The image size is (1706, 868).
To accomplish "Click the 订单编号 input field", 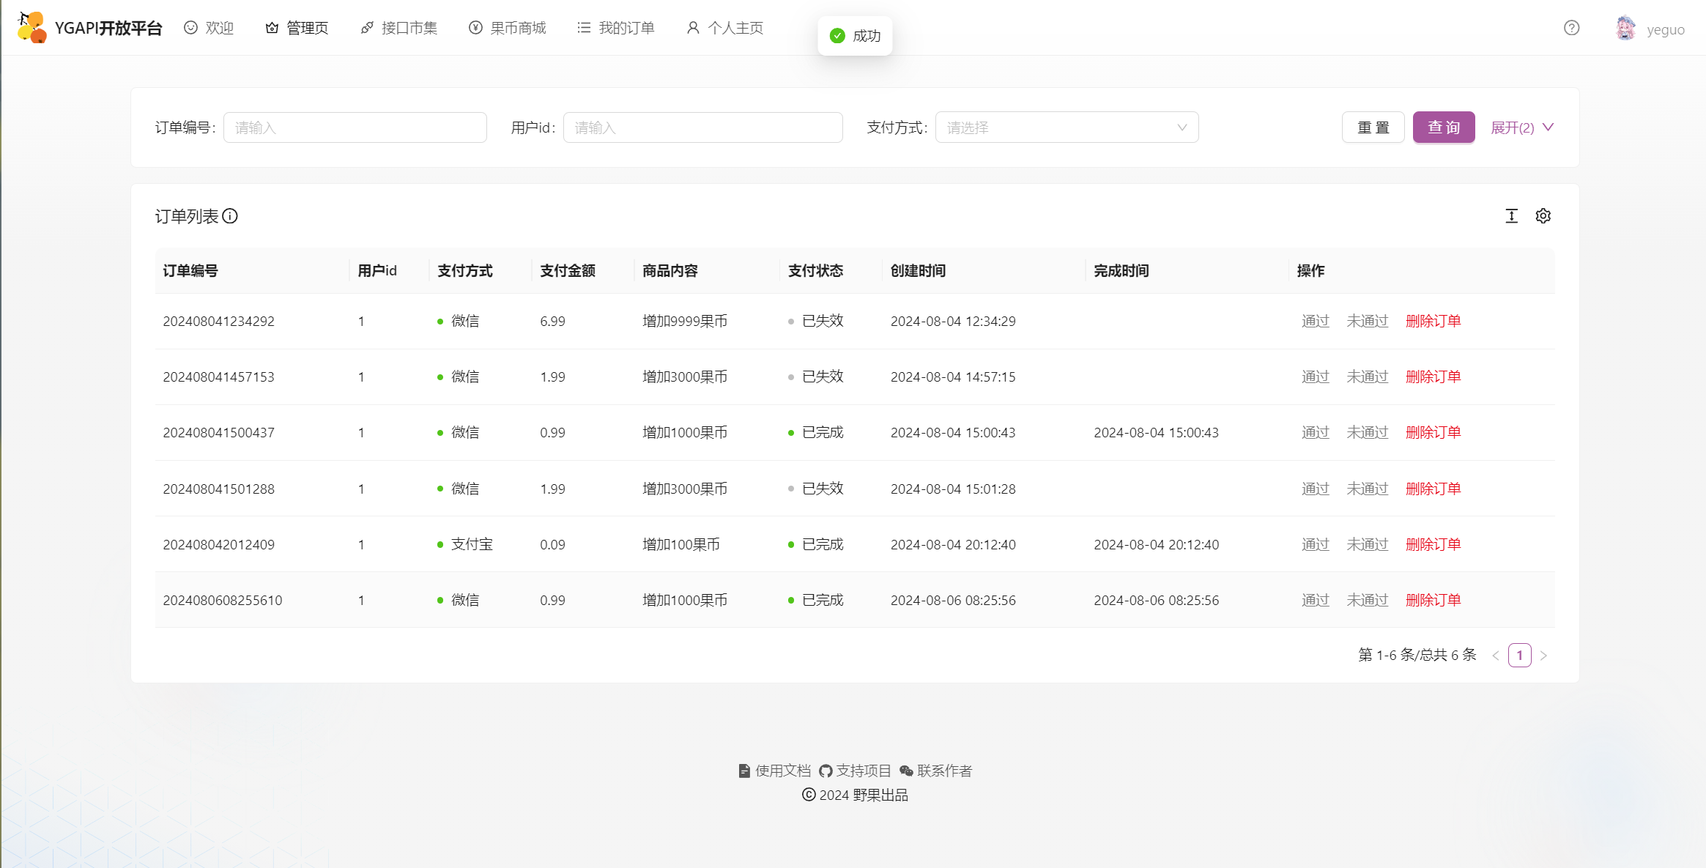I will 355,127.
